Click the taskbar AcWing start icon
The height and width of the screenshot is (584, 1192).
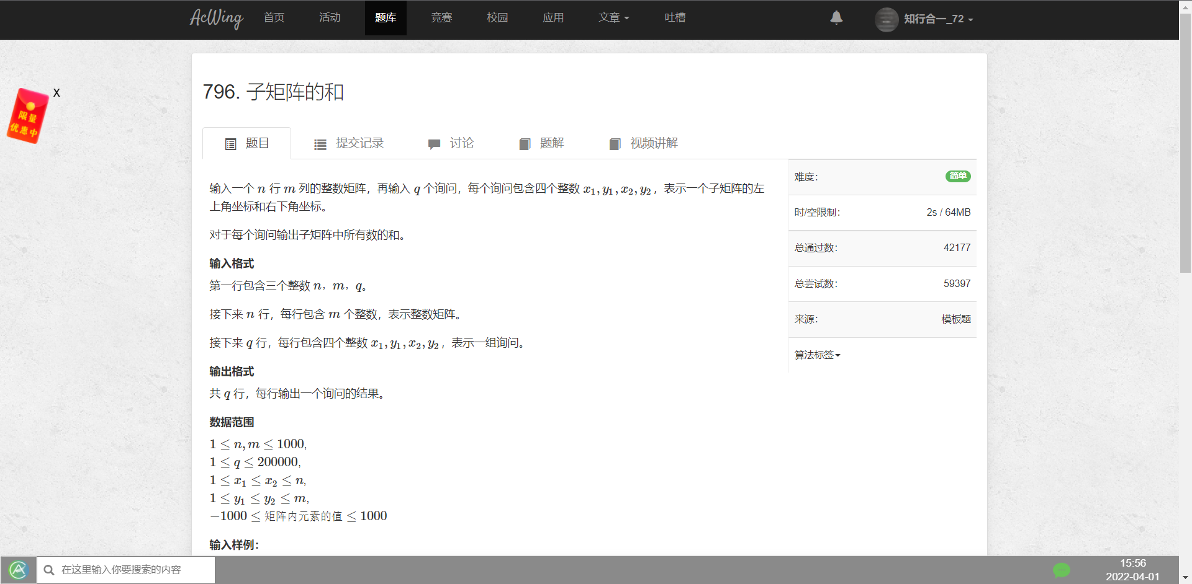point(18,570)
